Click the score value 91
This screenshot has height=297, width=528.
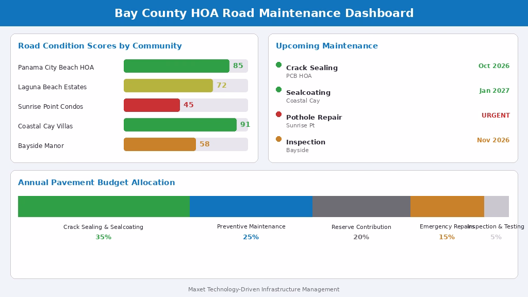pyautogui.click(x=245, y=124)
